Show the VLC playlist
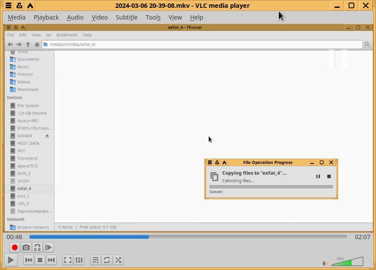Image resolution: width=376 pixels, height=270 pixels. click(96, 260)
